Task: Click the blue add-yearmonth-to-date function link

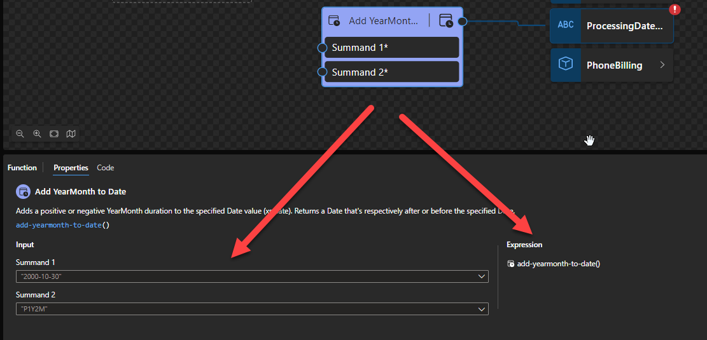Action: (59, 225)
